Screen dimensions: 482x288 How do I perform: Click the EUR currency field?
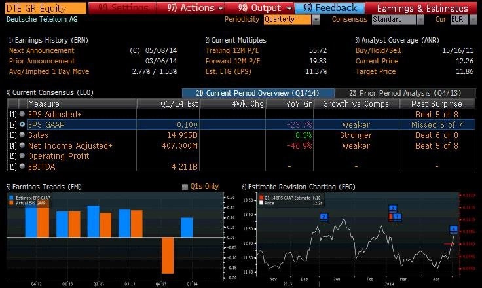[x=459, y=20]
